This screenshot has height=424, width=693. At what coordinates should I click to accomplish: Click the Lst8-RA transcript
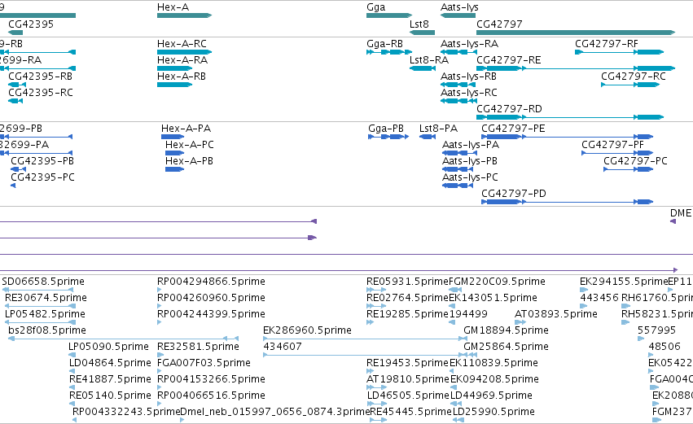tap(423, 68)
